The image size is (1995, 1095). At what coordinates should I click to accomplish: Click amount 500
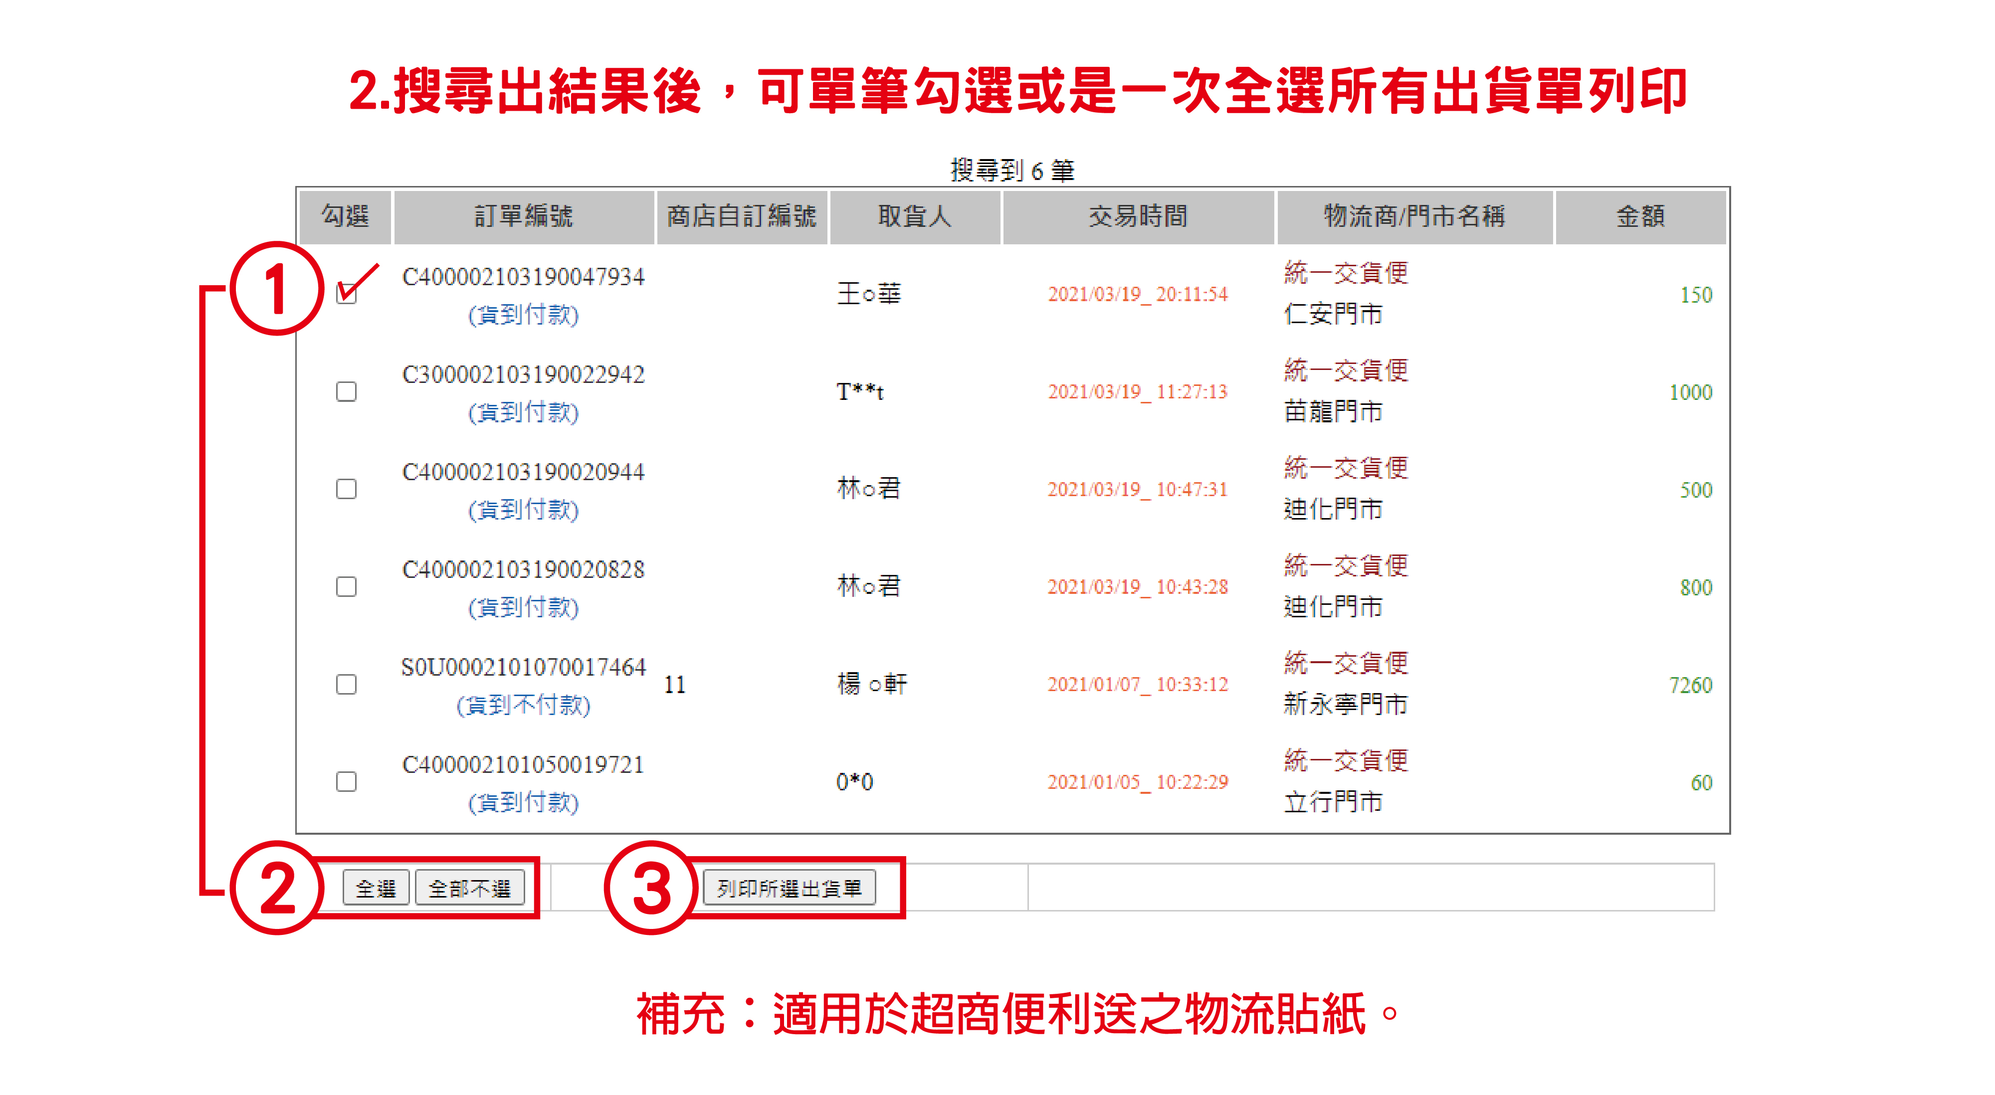coord(1696,490)
